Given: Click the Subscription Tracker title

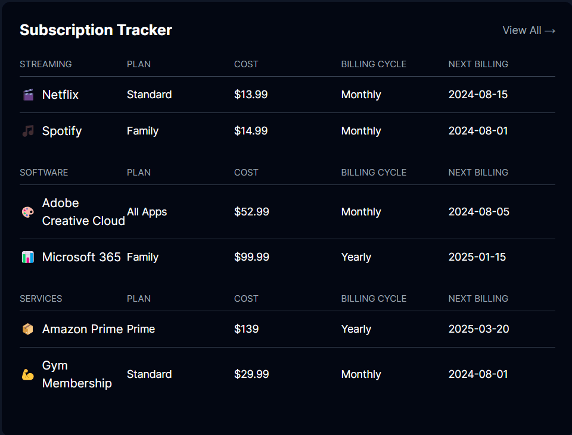Looking at the screenshot, I should 96,30.
